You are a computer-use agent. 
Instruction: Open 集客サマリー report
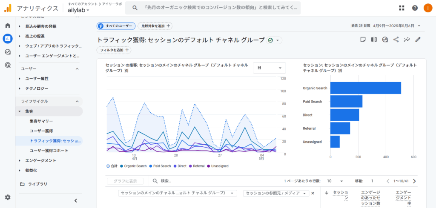tap(41, 121)
